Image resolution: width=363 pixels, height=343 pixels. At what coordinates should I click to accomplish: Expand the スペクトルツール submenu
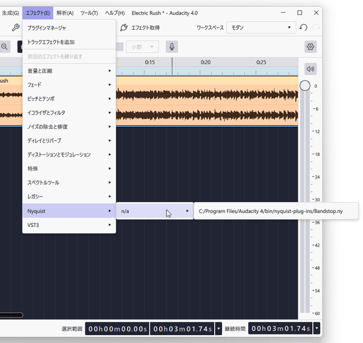coord(69,183)
